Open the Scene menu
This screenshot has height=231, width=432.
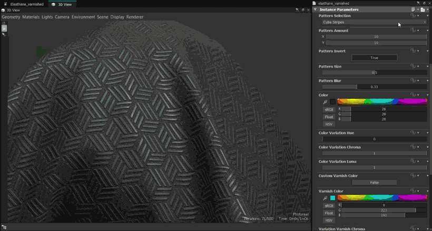(x=103, y=17)
